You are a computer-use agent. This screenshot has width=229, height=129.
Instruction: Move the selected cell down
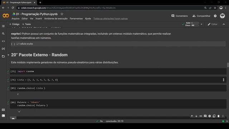click(x=196, y=116)
